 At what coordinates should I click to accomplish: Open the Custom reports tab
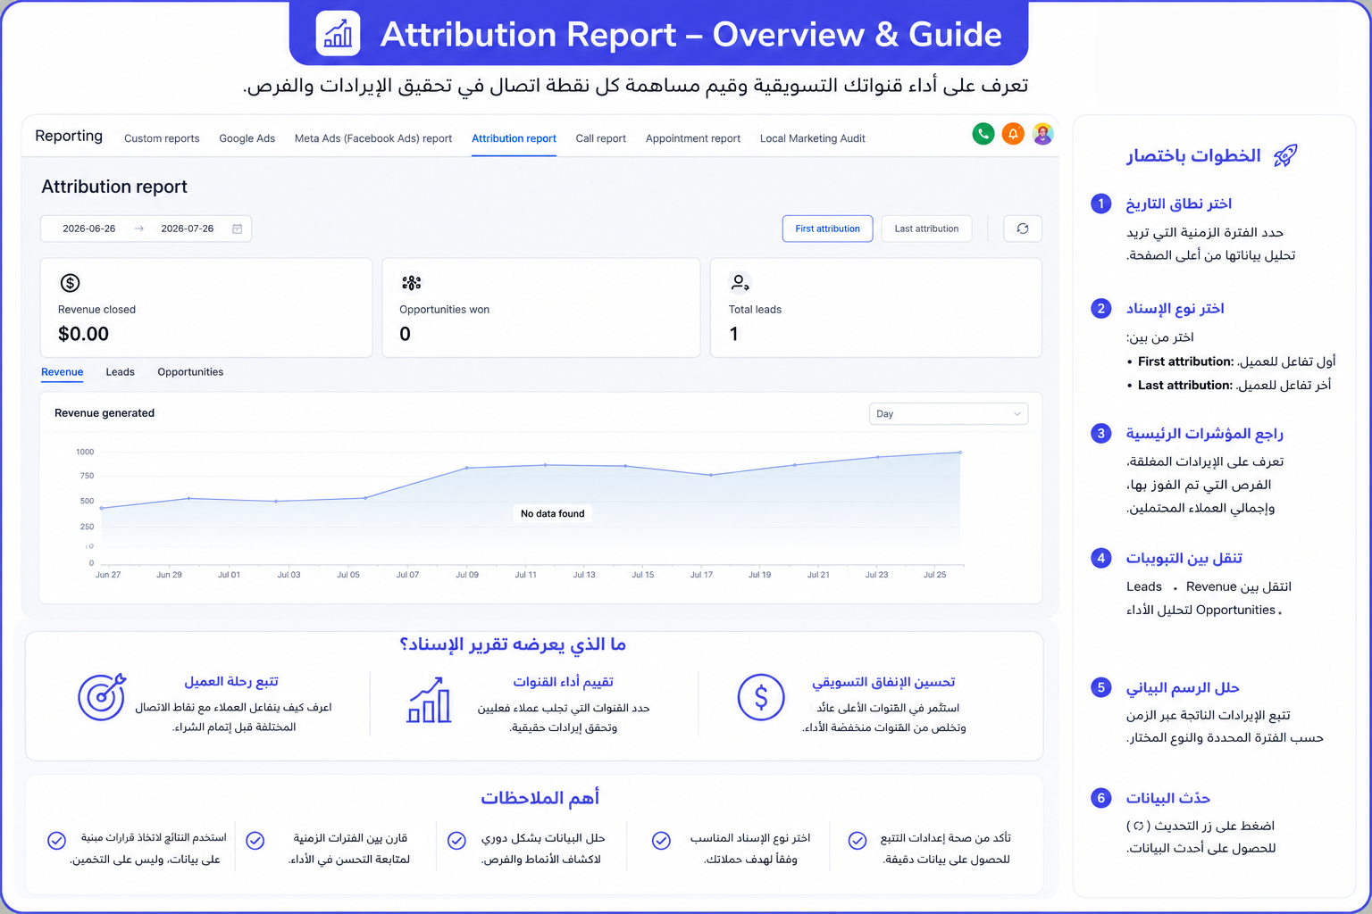coord(162,138)
